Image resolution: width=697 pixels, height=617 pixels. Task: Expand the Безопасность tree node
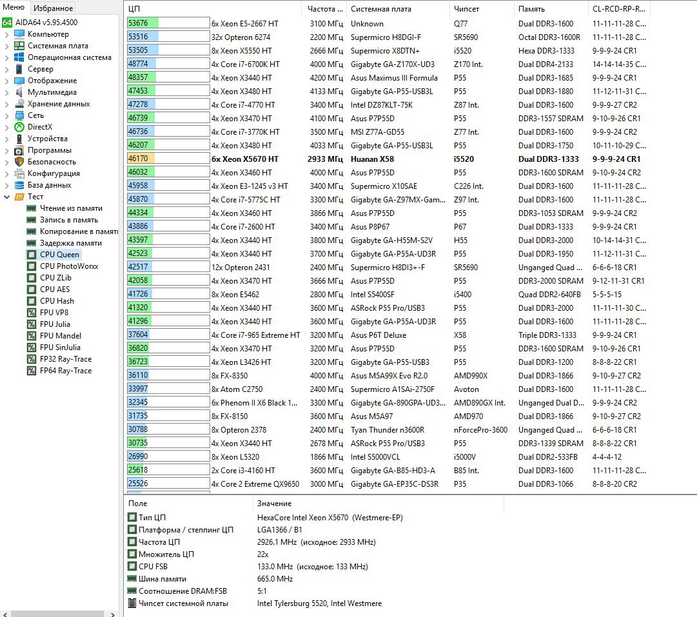click(x=6, y=162)
